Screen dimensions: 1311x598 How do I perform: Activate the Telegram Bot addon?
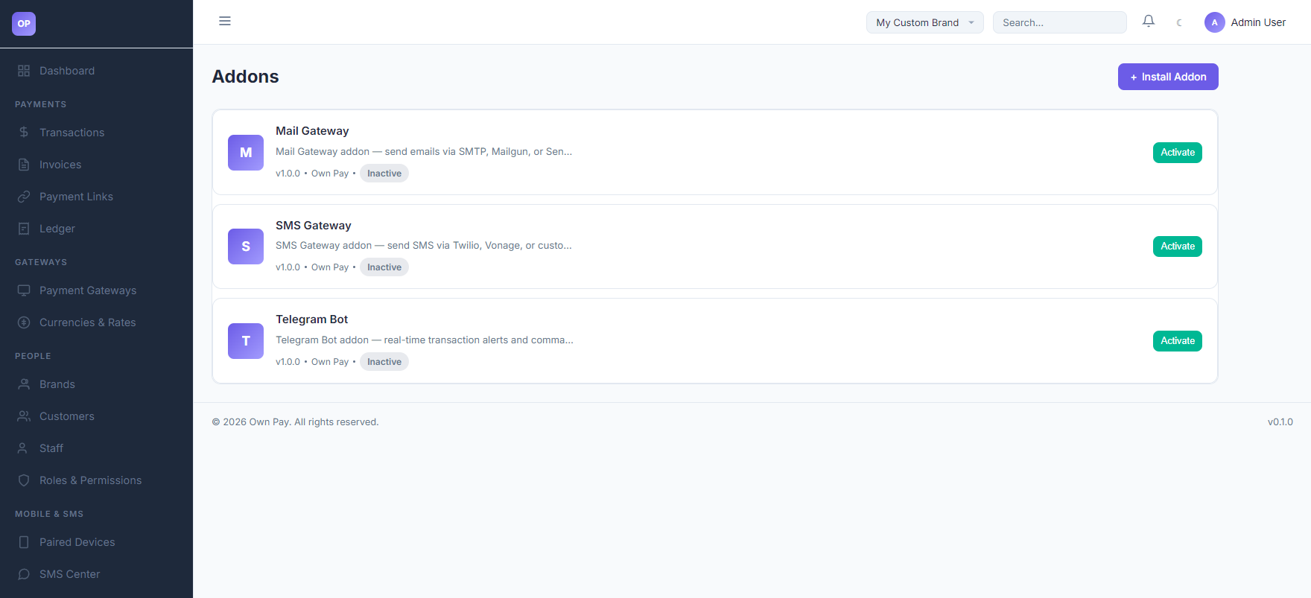coord(1178,341)
